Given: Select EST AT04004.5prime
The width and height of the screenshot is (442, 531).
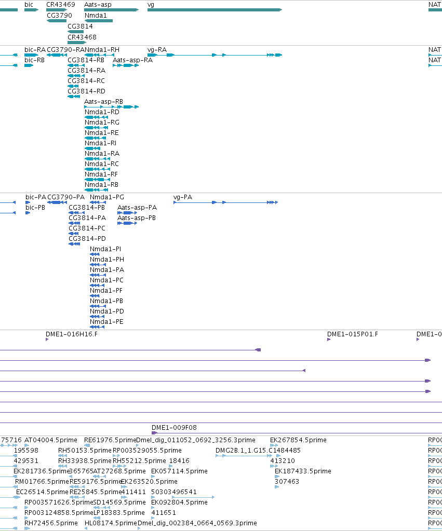Looking at the screenshot, I should pos(27,445).
